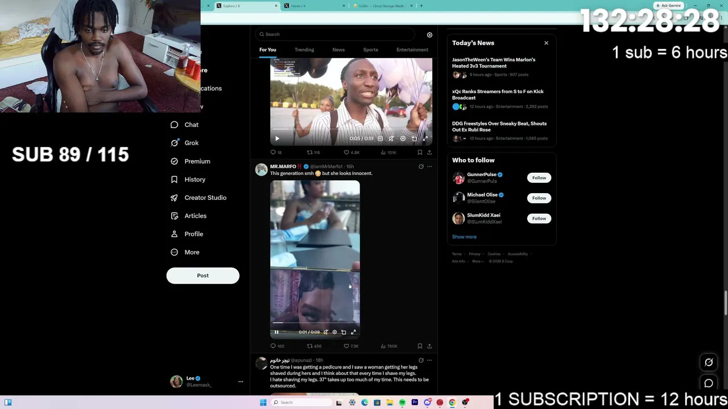Viewport: 728px width, 409px height.
Task: Launch Microsoft Edge from the taskbar
Action: [365, 402]
